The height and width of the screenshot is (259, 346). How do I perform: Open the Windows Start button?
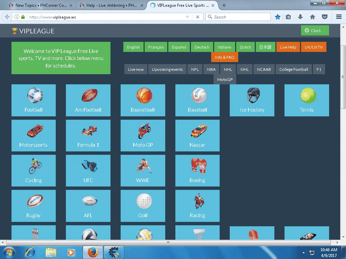9,252
